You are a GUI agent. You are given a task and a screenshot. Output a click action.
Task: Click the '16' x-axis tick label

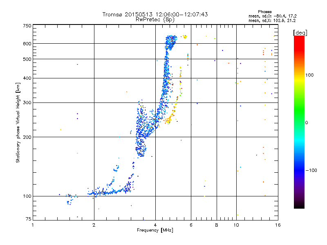tap(278, 225)
